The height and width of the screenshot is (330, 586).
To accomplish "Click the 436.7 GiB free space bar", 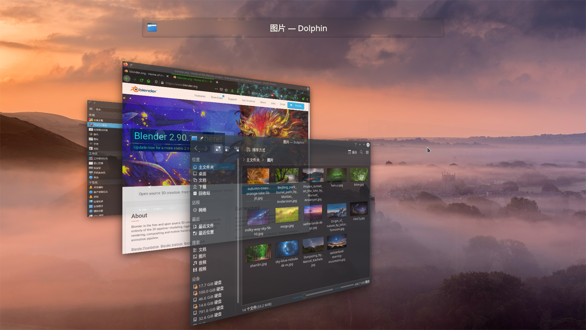I will 344,287.
